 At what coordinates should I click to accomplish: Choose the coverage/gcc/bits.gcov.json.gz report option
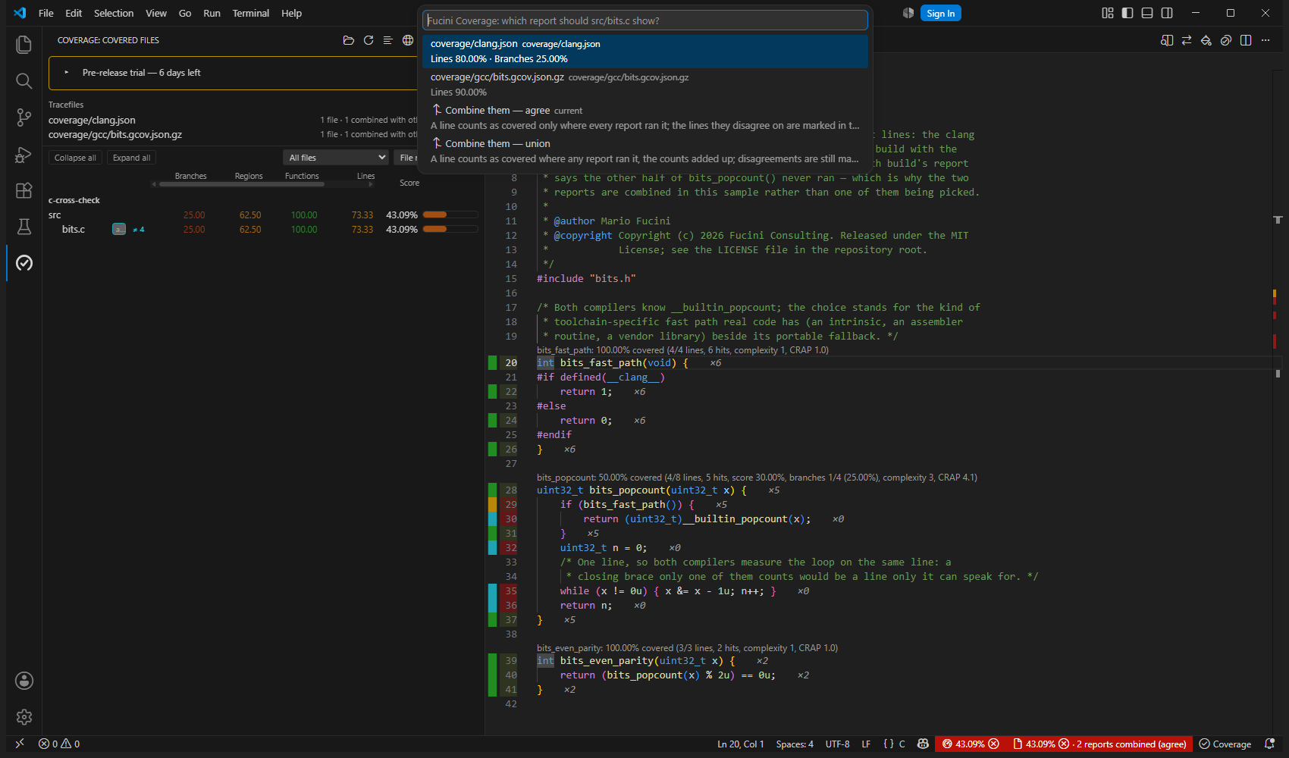(645, 85)
